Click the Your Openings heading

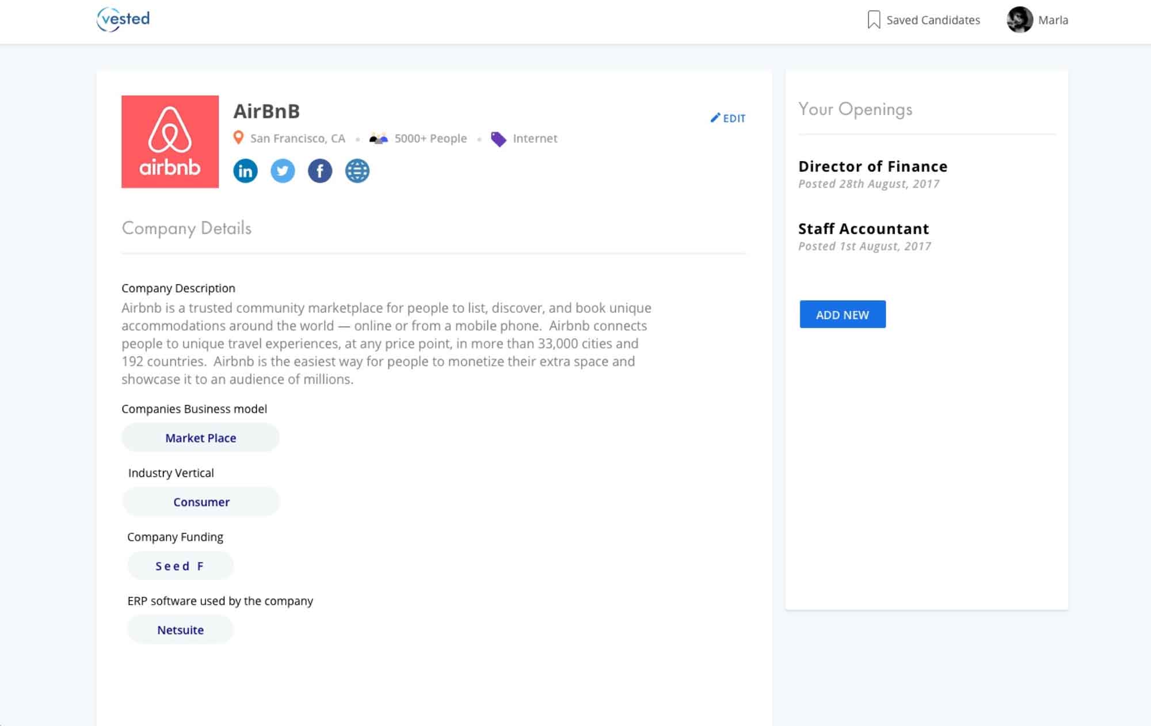855,109
